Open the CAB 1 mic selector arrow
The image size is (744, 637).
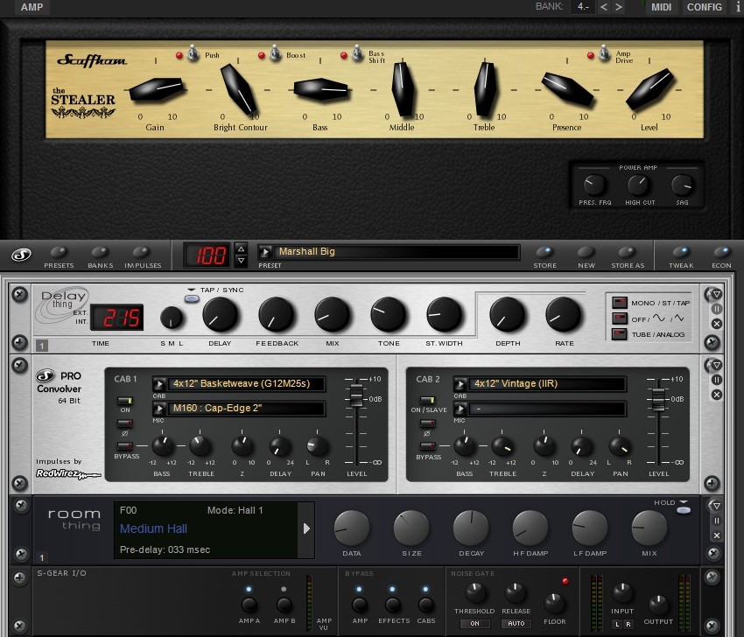[159, 408]
